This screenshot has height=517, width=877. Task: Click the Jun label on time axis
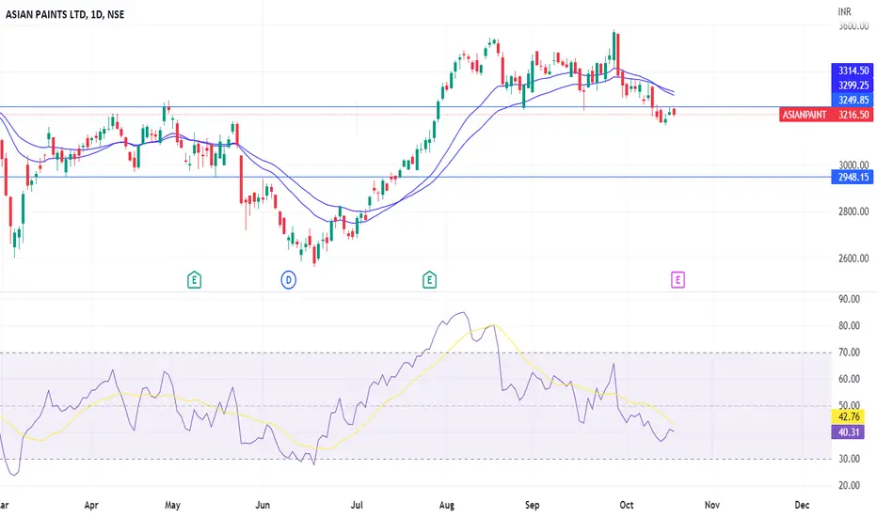click(263, 506)
